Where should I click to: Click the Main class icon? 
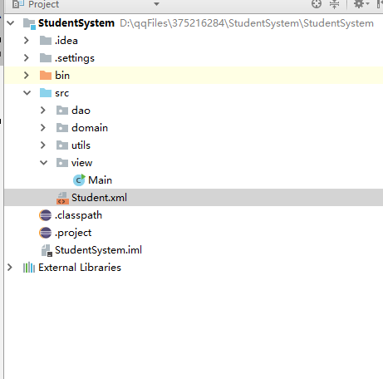79,180
